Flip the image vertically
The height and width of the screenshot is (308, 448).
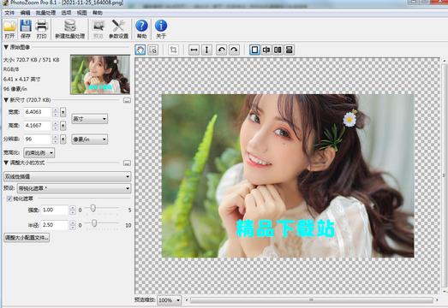click(x=206, y=50)
